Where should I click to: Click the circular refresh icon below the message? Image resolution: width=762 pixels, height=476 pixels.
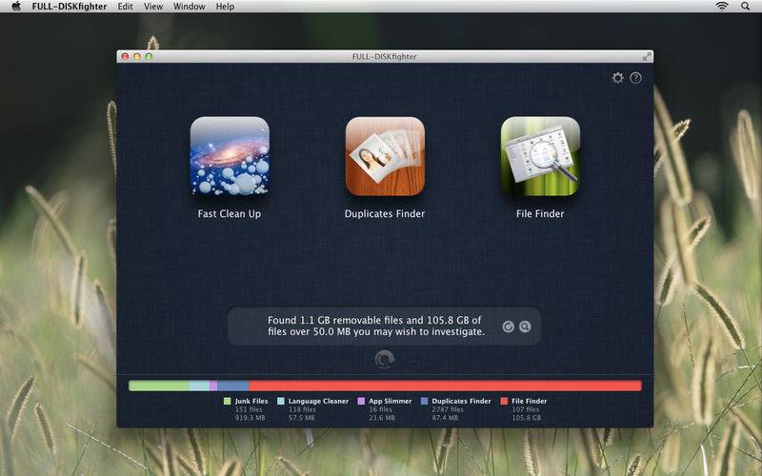coord(385,359)
